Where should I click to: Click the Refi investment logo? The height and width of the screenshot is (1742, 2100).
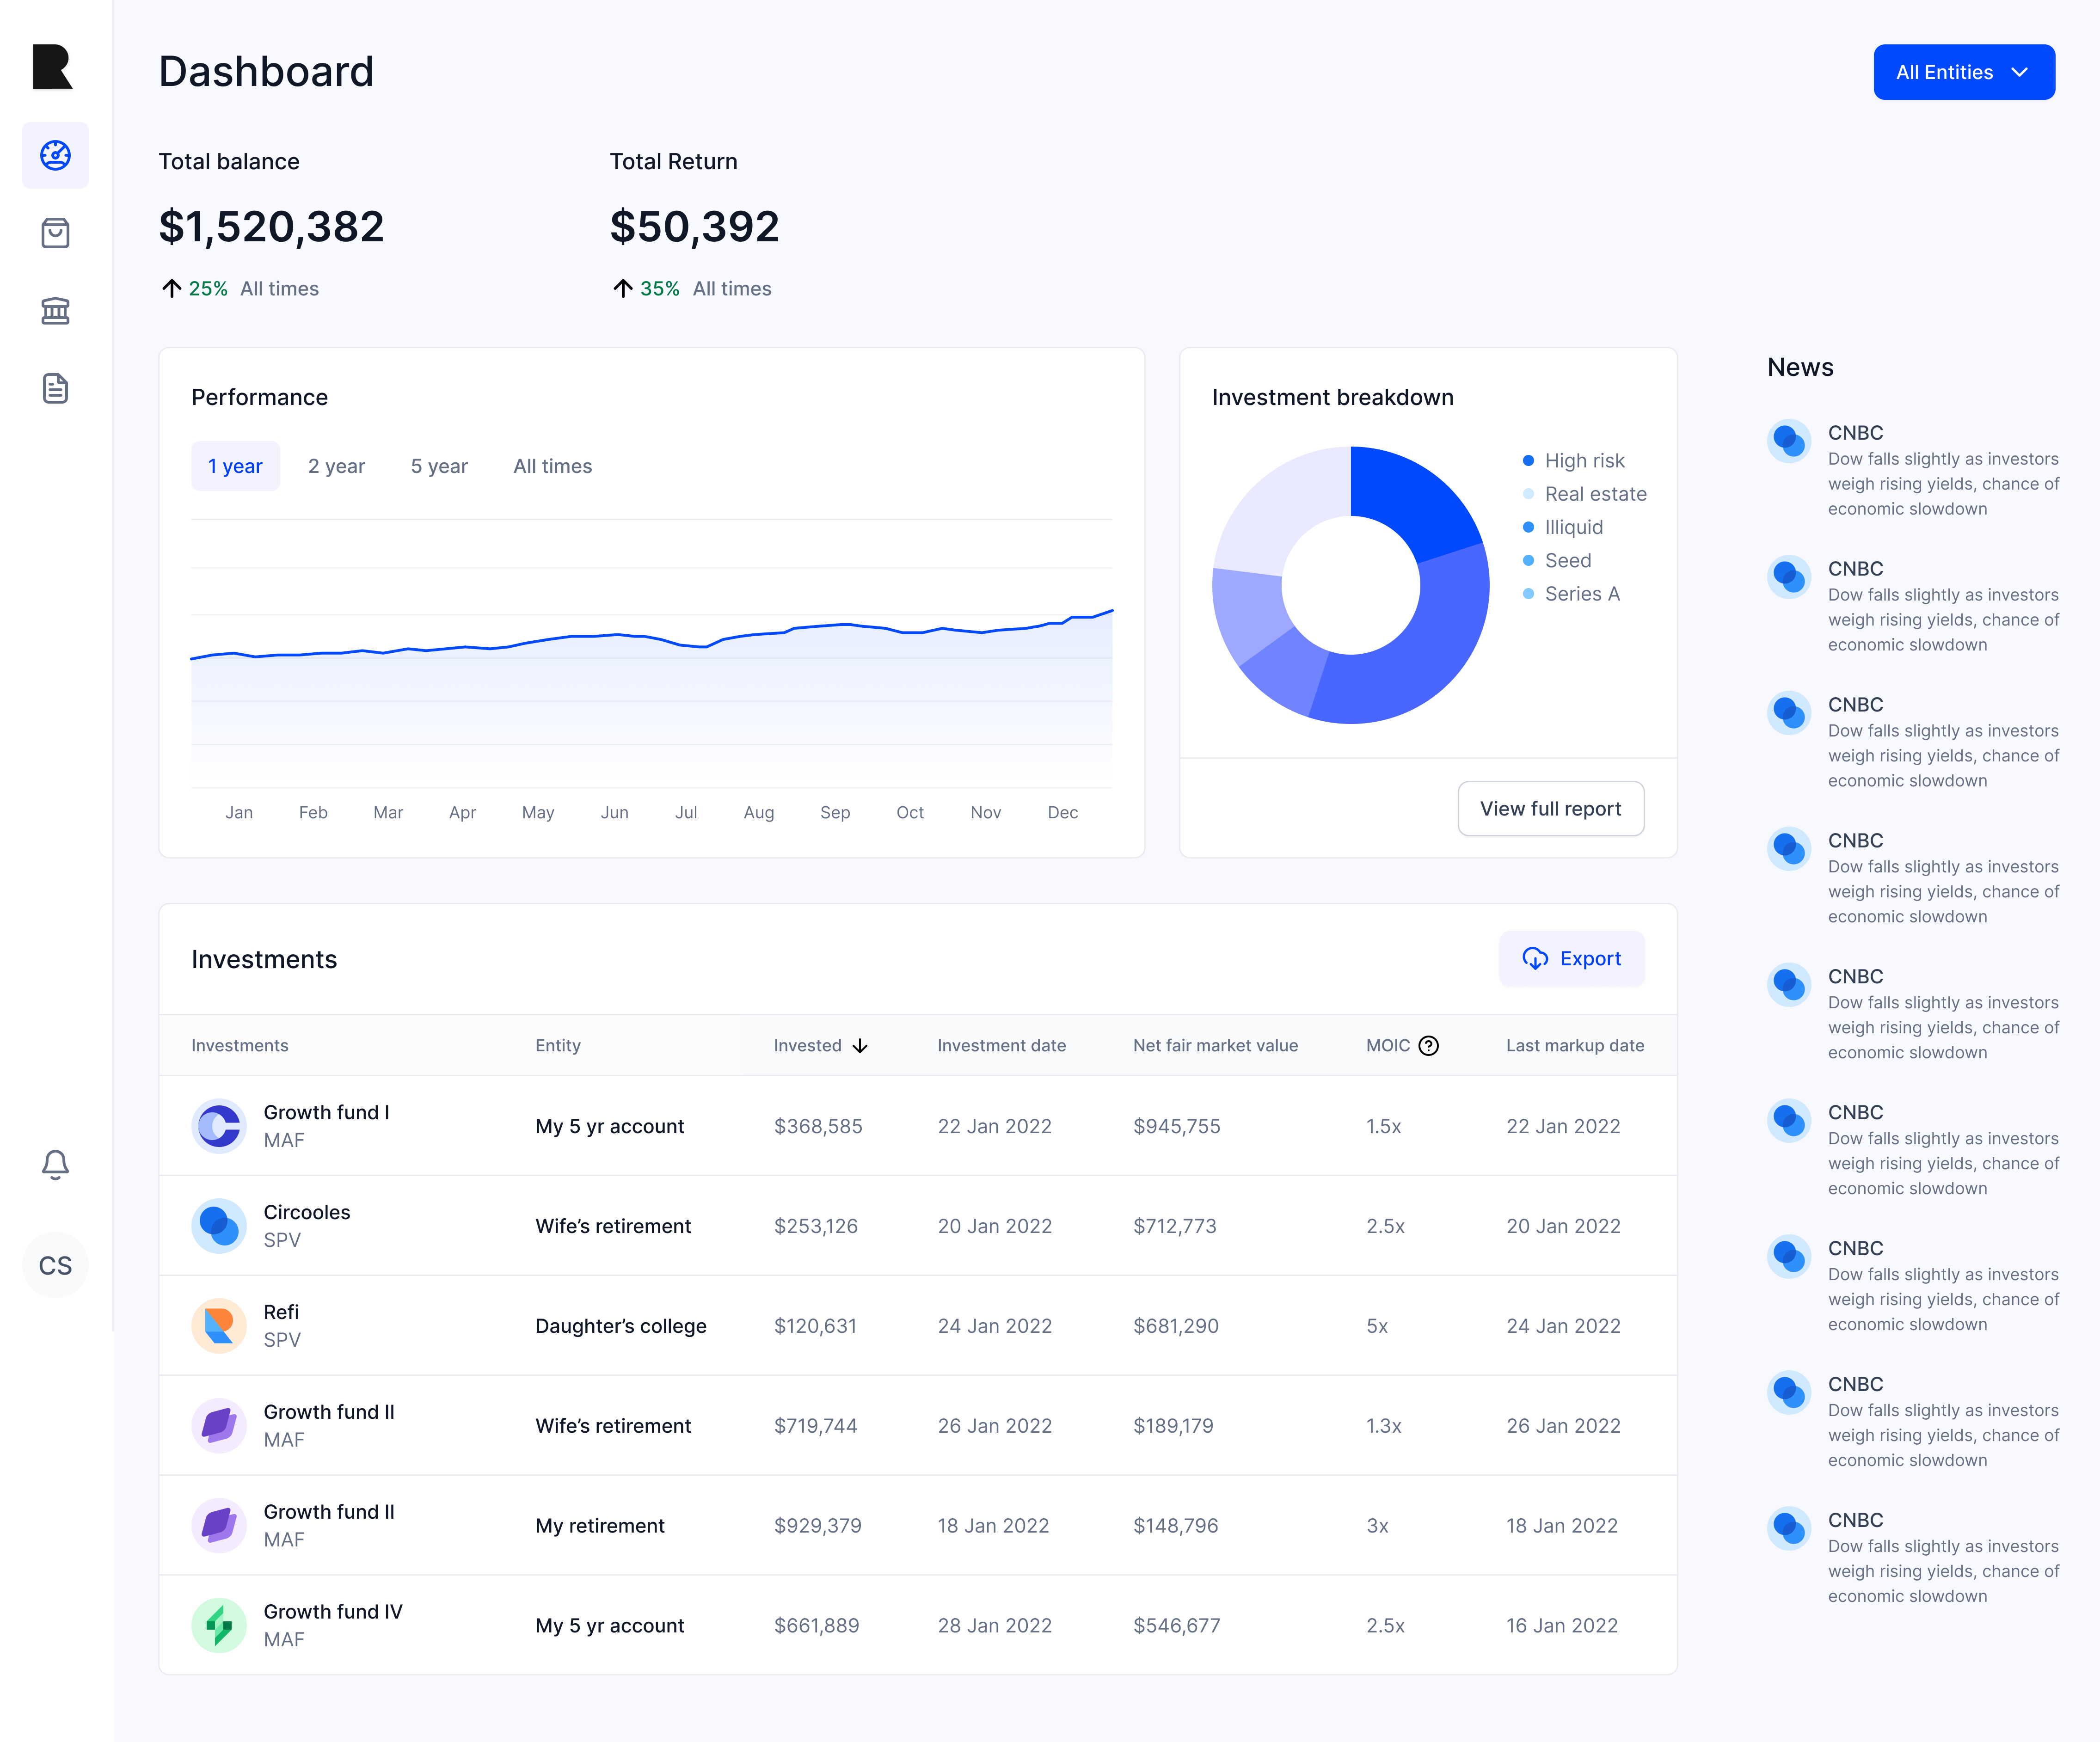(x=218, y=1325)
